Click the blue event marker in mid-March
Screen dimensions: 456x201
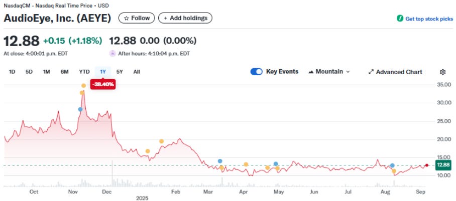[220, 161]
